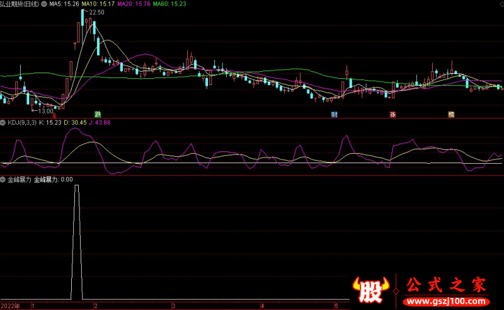This screenshot has width=504, height=310.
Task: Open the KDJ indicator dropdown arrow
Action: click(x=3, y=122)
